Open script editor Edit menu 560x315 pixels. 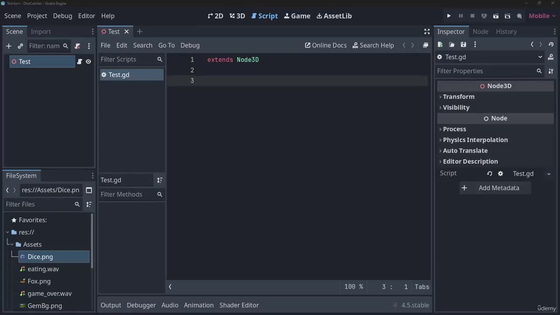tap(122, 45)
